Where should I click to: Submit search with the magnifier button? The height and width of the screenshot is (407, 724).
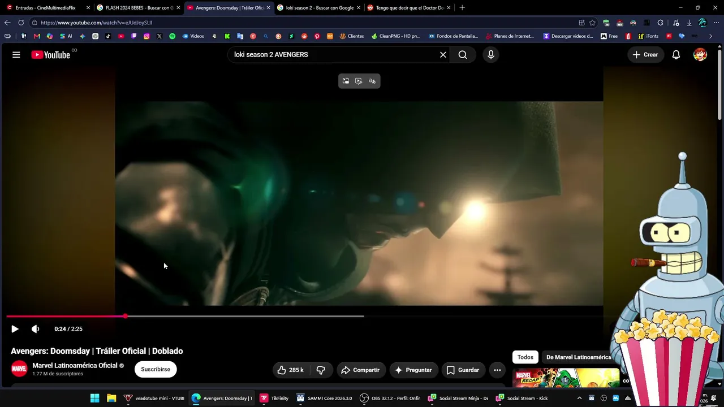pyautogui.click(x=463, y=55)
